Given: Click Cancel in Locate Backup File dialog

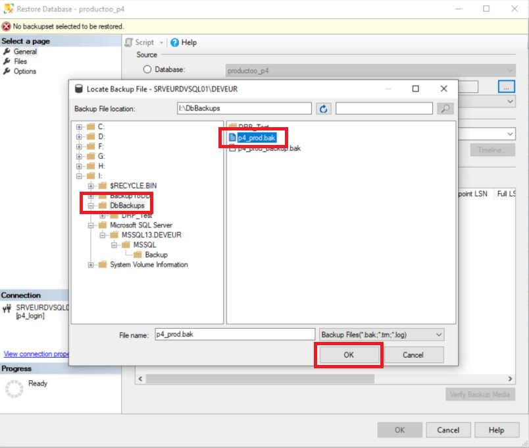Looking at the screenshot, I should click(413, 354).
